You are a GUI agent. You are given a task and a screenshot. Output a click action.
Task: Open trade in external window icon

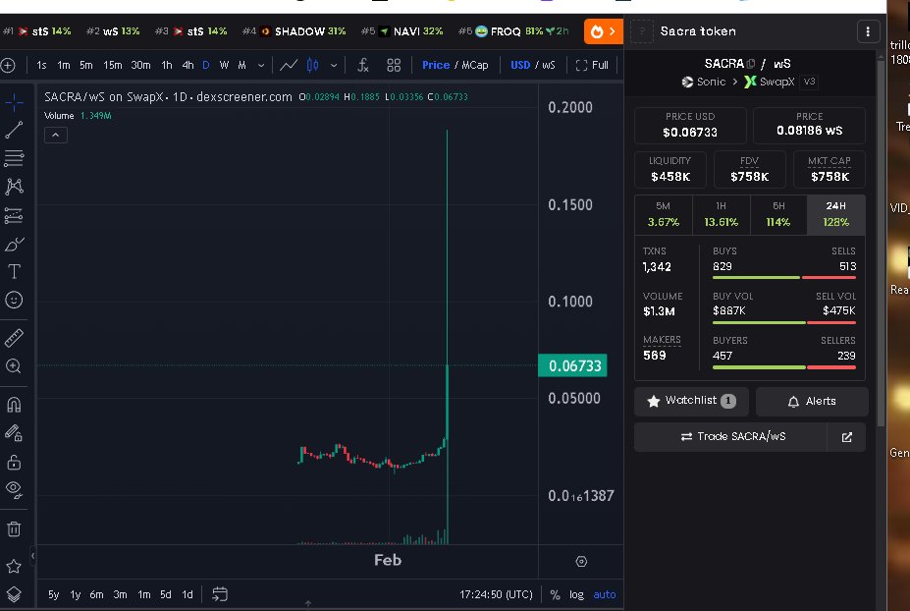click(x=847, y=437)
